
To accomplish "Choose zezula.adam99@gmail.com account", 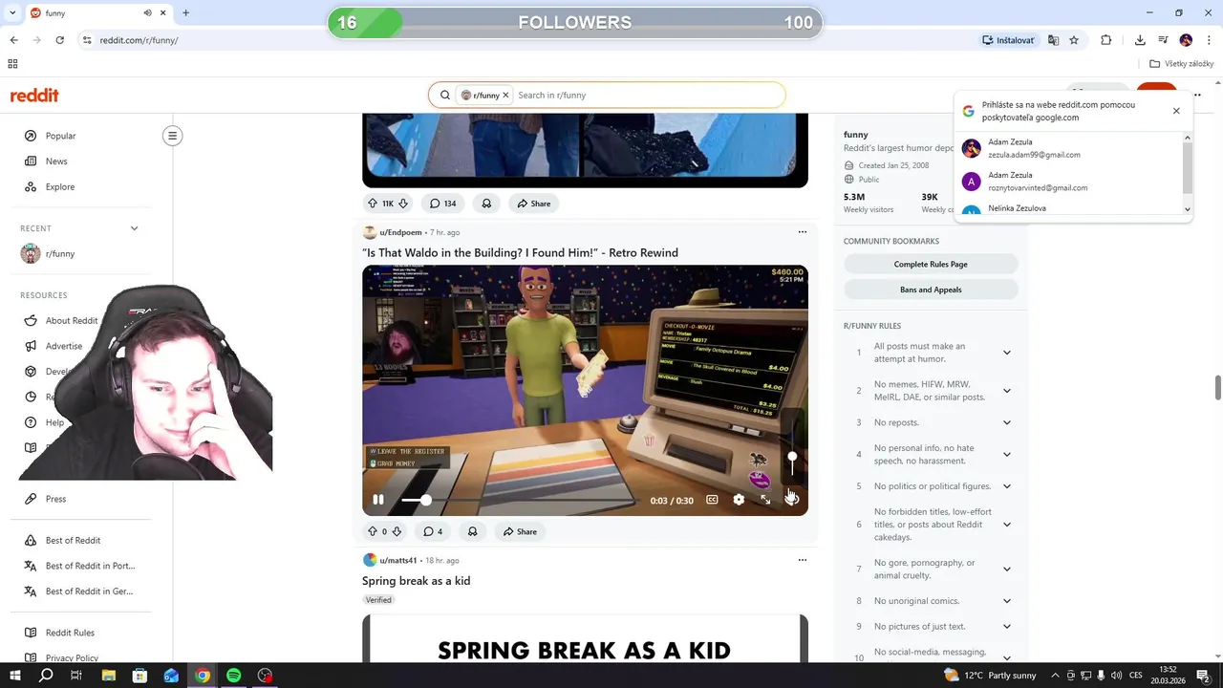I will 1069,148.
